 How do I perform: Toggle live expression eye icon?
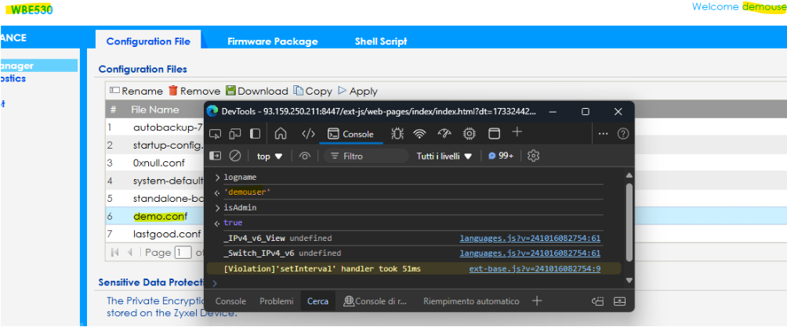click(305, 156)
